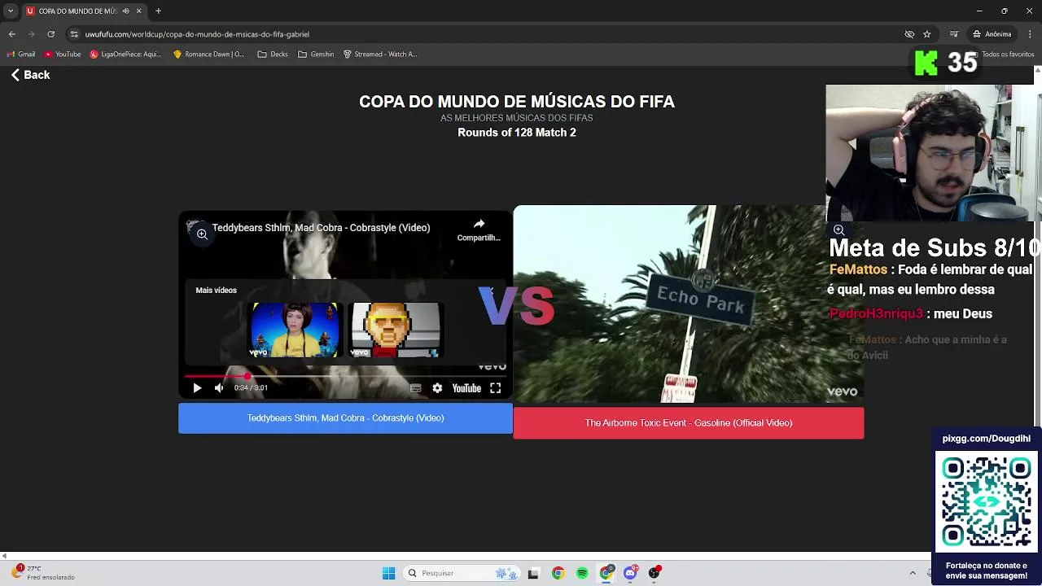Zoom left video with magnifier icon
The height and width of the screenshot is (586, 1042).
[202, 234]
